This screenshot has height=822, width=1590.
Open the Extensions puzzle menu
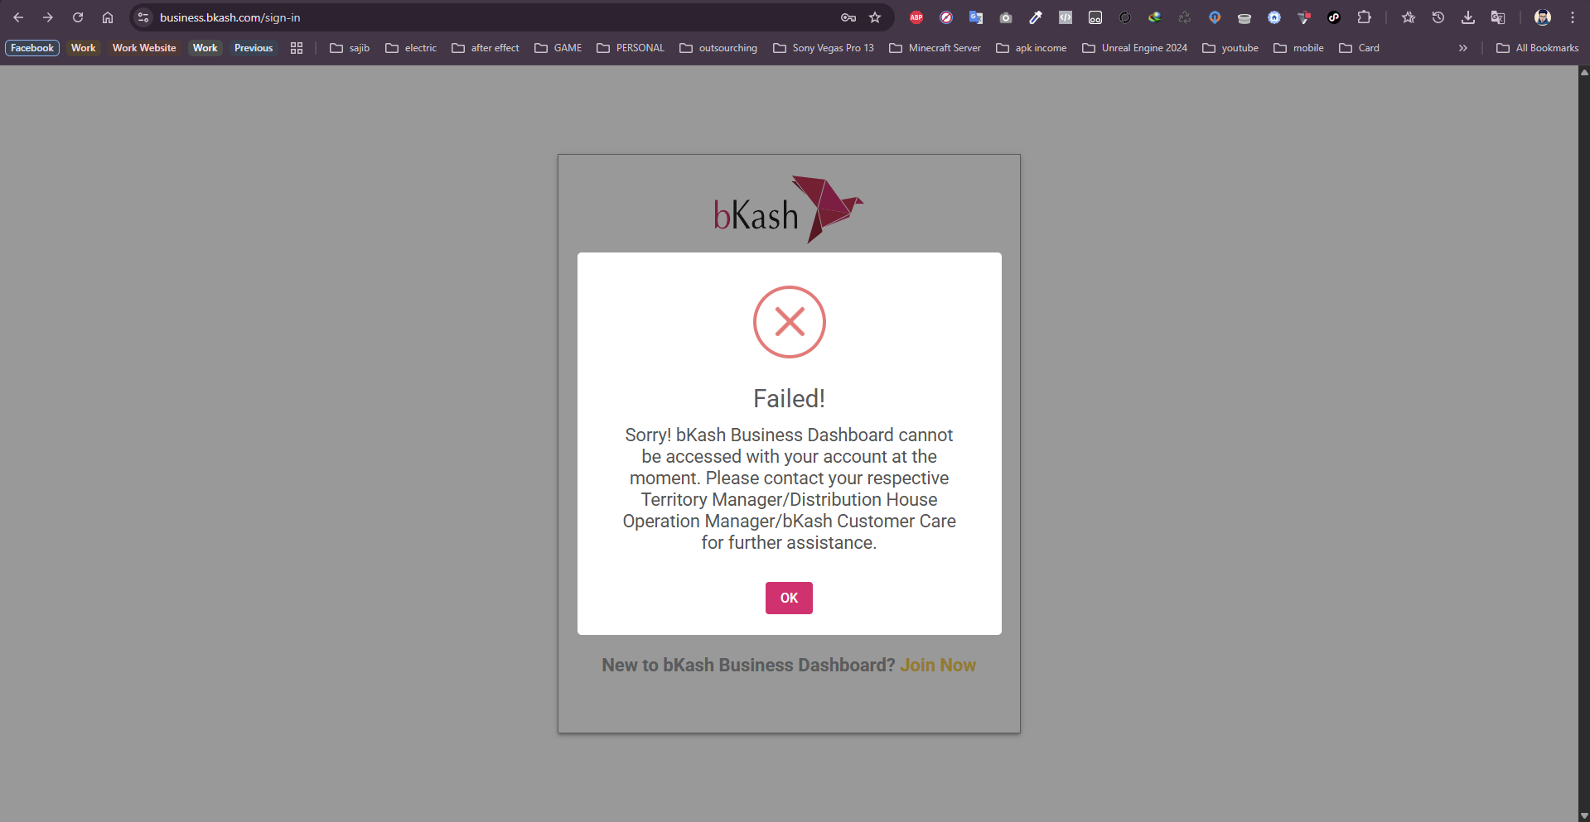[x=1364, y=17]
